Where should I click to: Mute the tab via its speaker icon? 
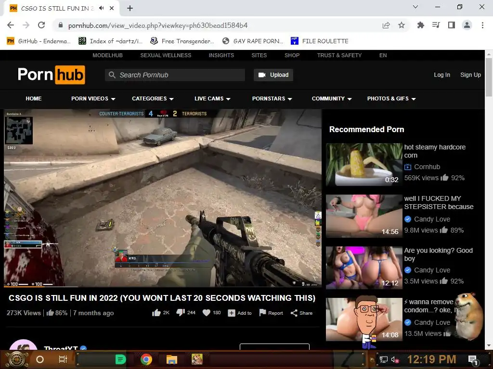[x=101, y=8]
